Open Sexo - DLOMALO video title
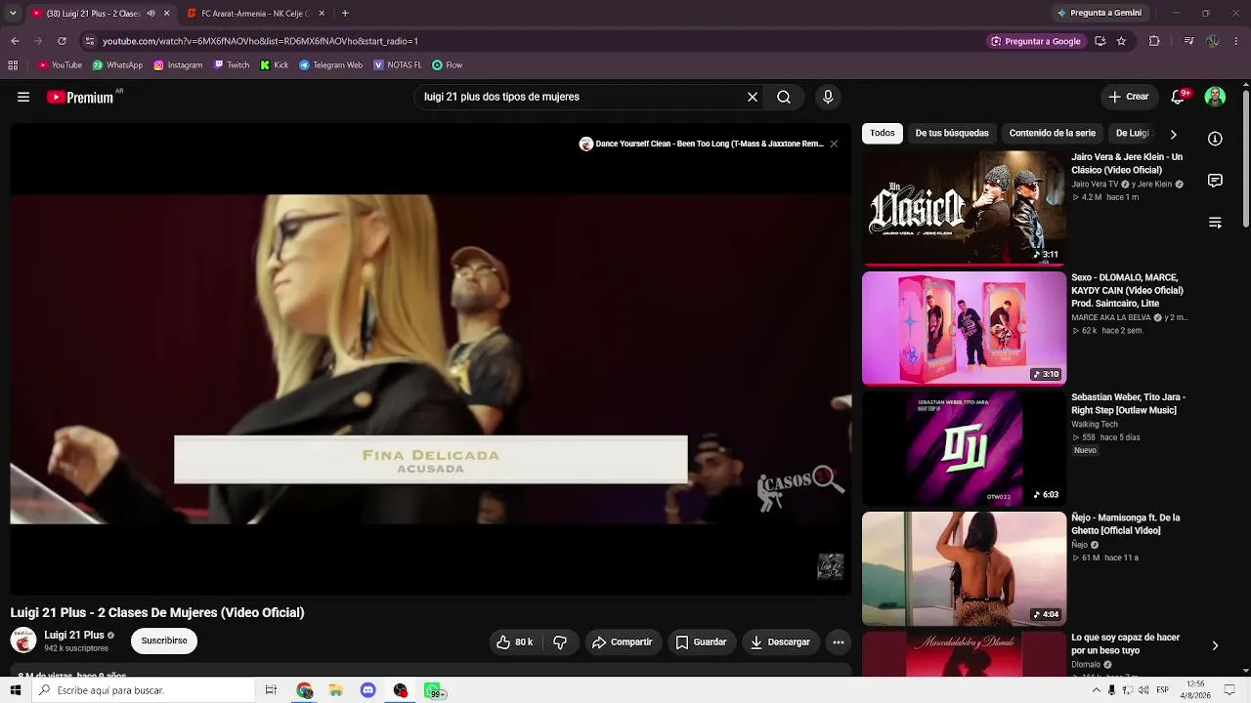This screenshot has width=1251, height=703. pos(1128,290)
